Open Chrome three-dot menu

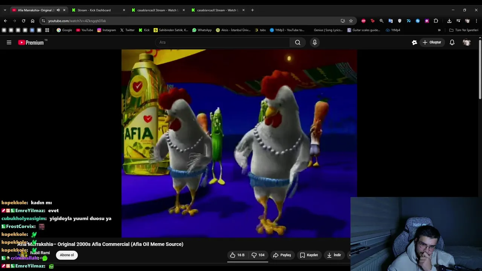tap(476, 21)
